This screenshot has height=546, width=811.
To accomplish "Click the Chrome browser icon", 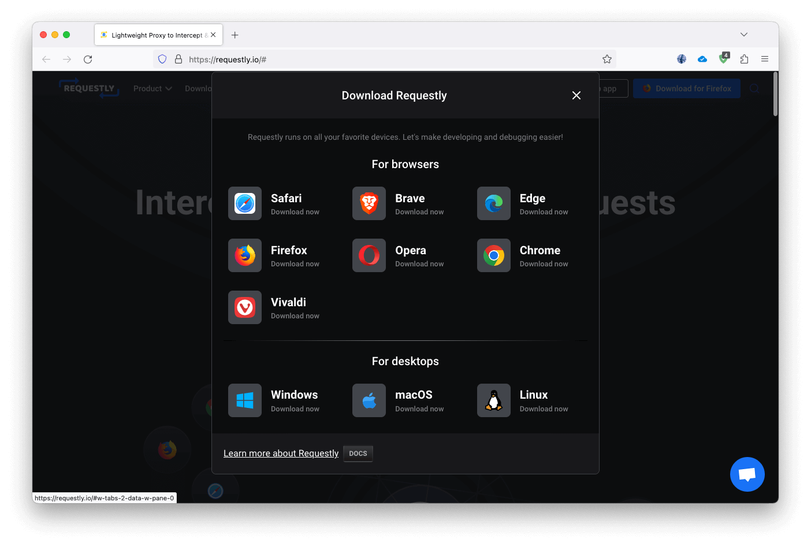I will click(x=494, y=255).
